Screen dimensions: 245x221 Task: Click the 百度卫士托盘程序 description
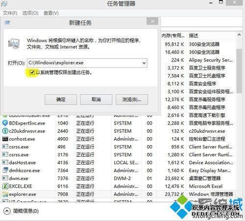click(x=207, y=76)
